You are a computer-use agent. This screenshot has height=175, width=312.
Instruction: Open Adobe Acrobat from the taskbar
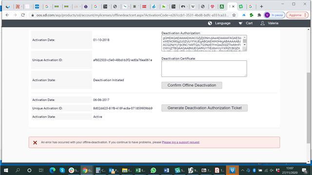click(x=219, y=170)
